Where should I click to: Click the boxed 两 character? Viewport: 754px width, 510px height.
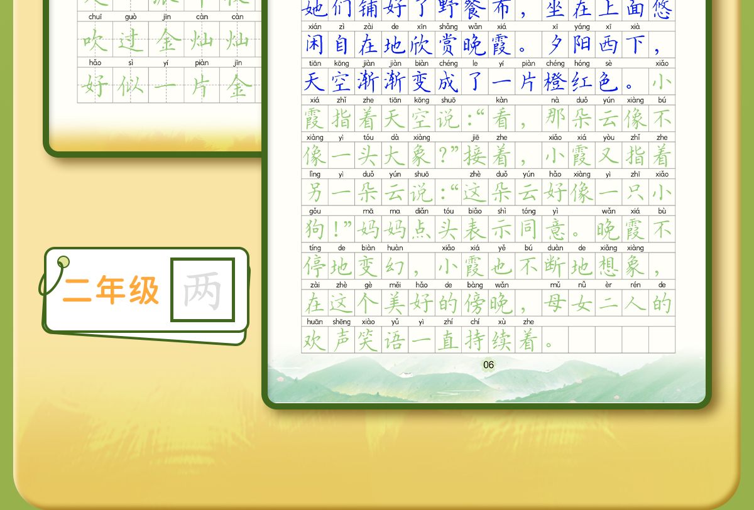[x=202, y=290]
